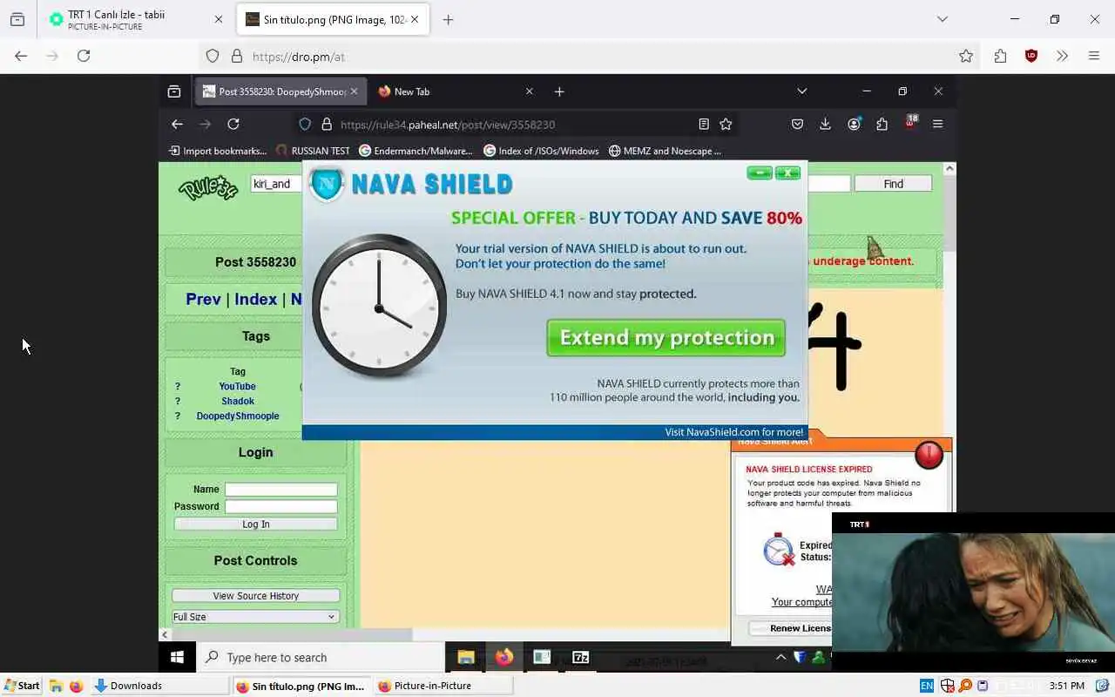
Task: Reload the inner paheal.net page
Action: (x=233, y=125)
